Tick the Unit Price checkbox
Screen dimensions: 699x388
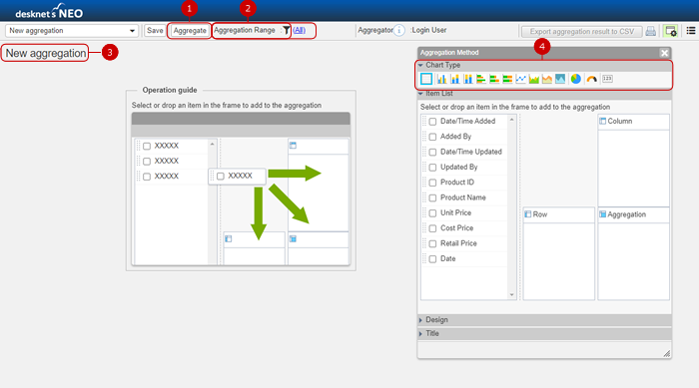(432, 212)
